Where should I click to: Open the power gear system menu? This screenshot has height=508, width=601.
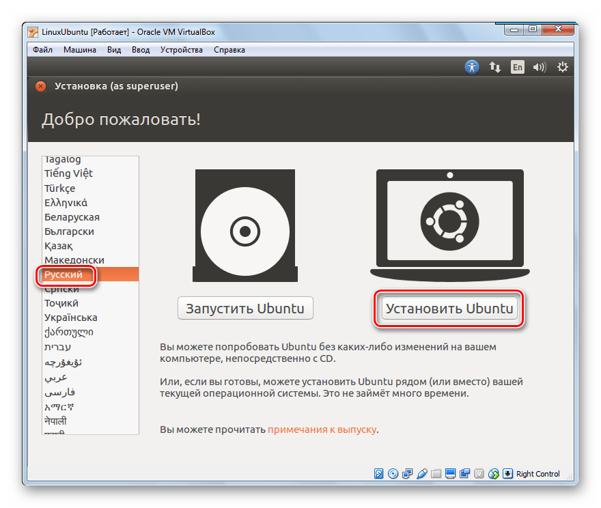563,67
